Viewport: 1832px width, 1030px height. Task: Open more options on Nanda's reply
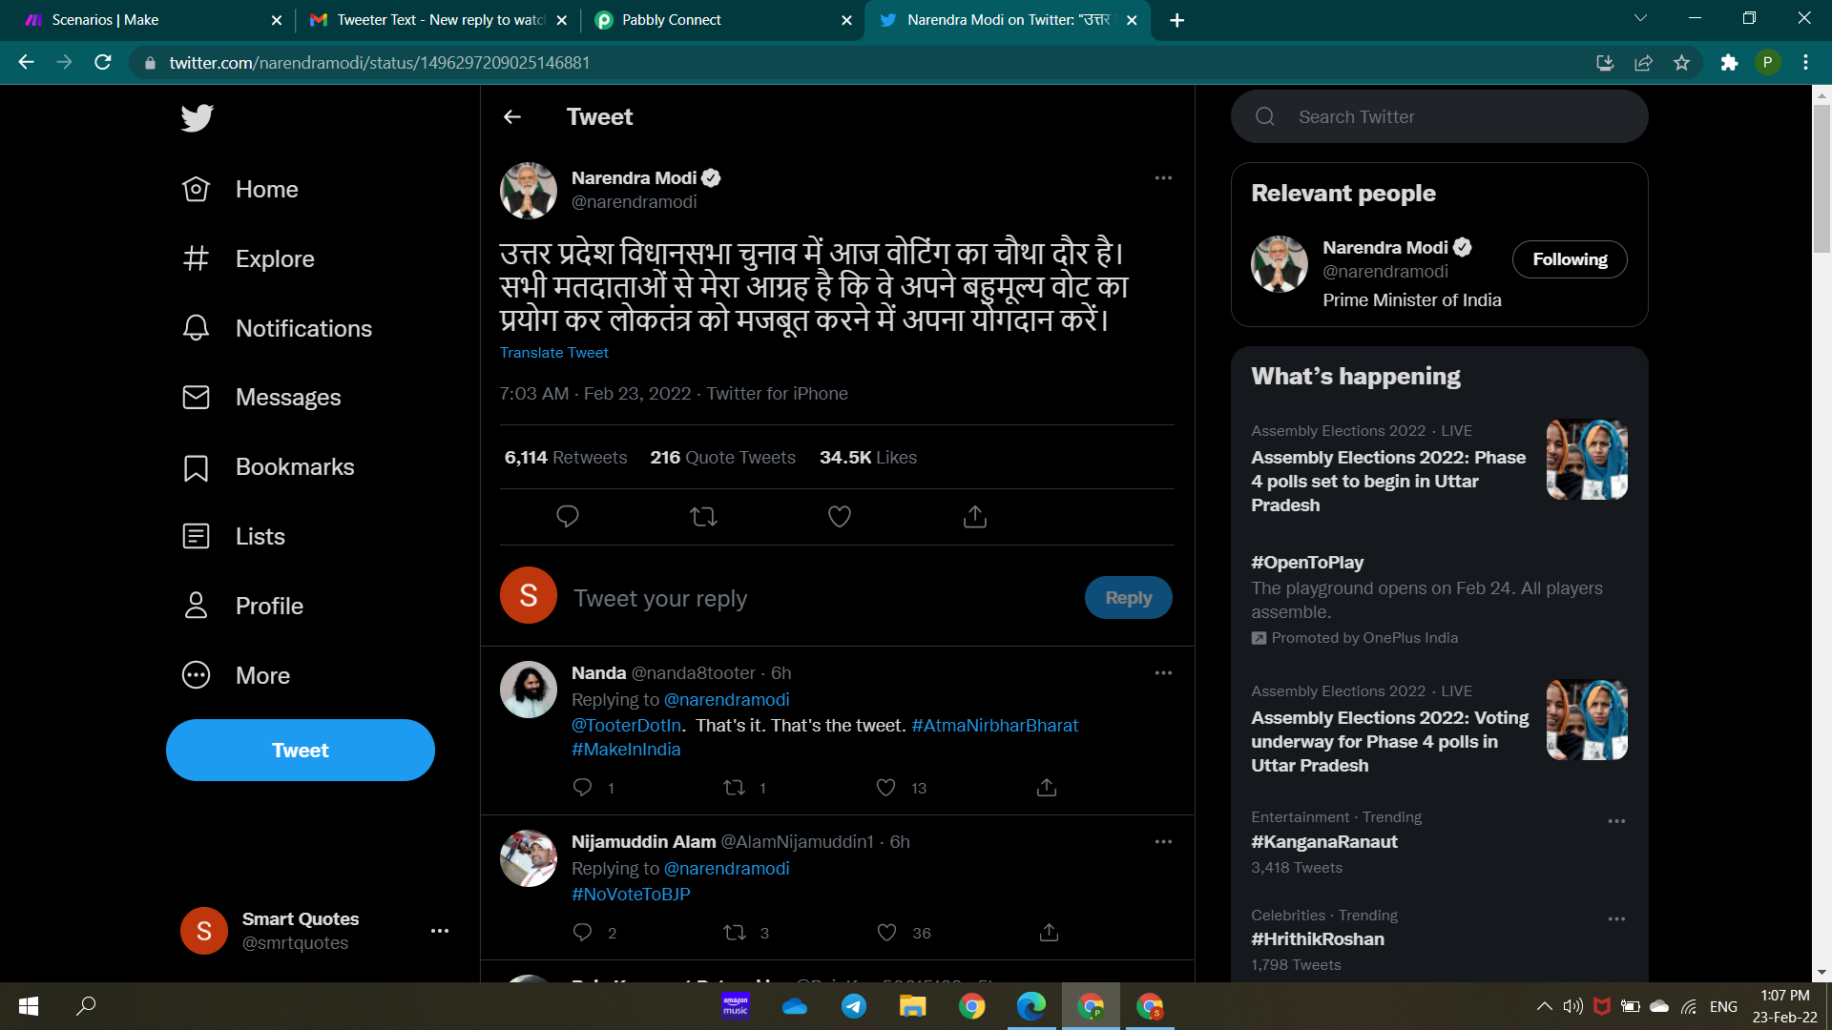coord(1163,673)
